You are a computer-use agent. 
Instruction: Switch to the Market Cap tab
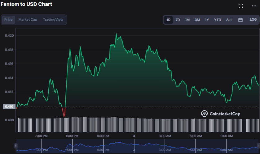coord(28,20)
